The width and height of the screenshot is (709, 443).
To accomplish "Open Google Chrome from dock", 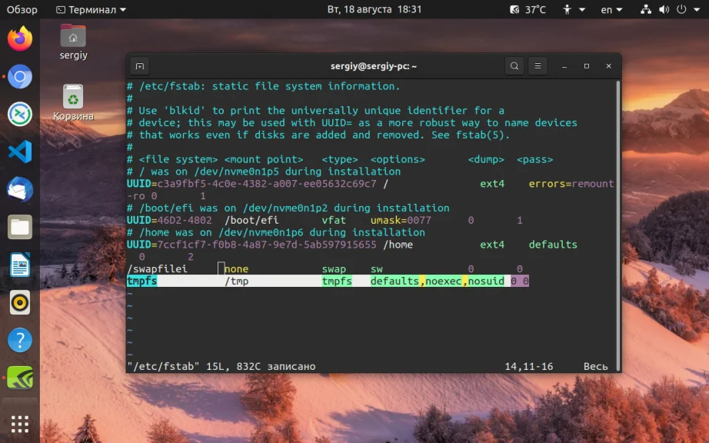I will click(20, 76).
